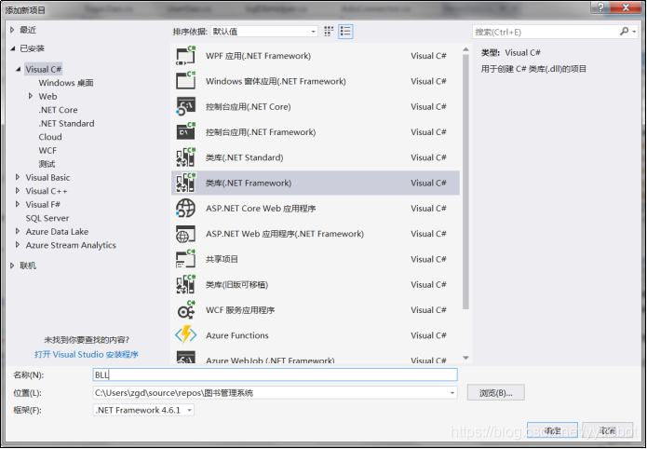Screen dimensions: 647x449
Task: Click the search magnifier icon
Action: [624, 32]
